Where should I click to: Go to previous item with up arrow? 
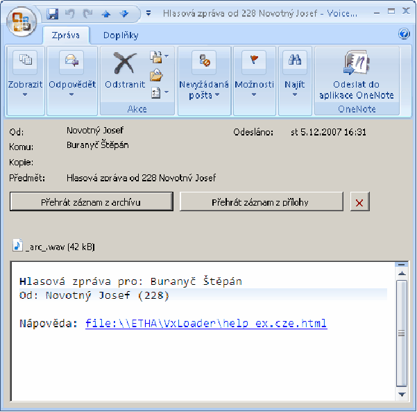click(x=105, y=13)
